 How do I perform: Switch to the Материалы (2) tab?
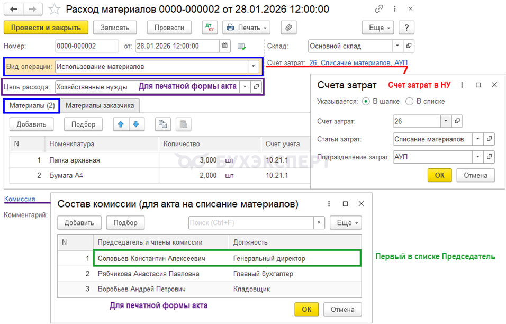(32, 105)
